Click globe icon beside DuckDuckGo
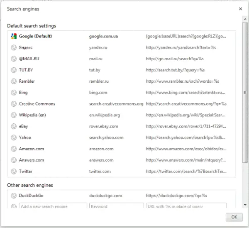The height and width of the screenshot is (228, 249). tap(14, 196)
